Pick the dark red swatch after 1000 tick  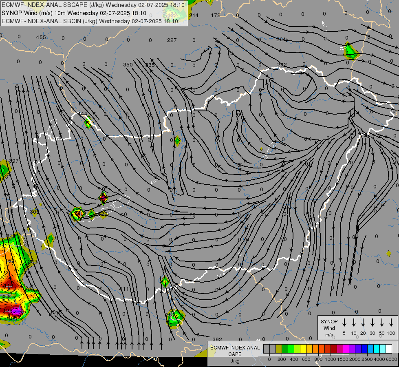[334, 349]
